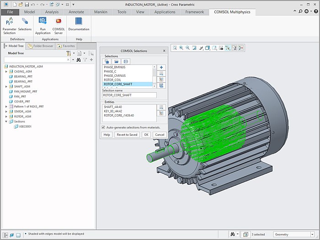Expand the Pattern 1 of M2X3_.PRT node
The width and height of the screenshot is (320, 240).
pos(6,107)
